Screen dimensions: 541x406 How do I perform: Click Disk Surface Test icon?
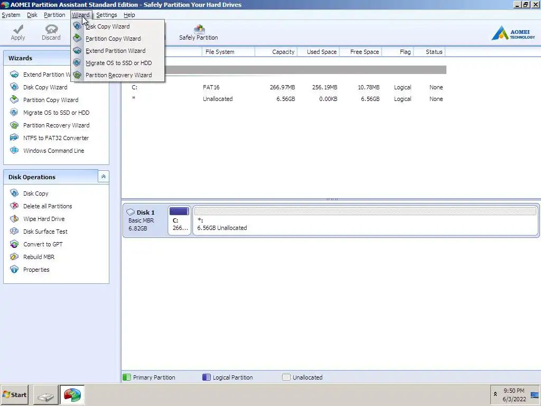[x=14, y=232]
